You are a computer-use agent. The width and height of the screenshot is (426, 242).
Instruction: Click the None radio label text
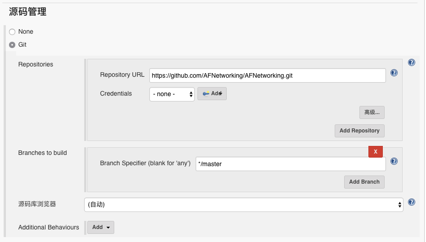tap(26, 32)
